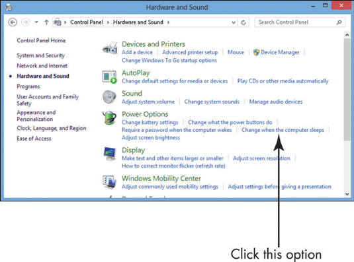The width and height of the screenshot is (354, 262).
Task: Click the Control Panel icon in address bar
Action: [x=58, y=22]
